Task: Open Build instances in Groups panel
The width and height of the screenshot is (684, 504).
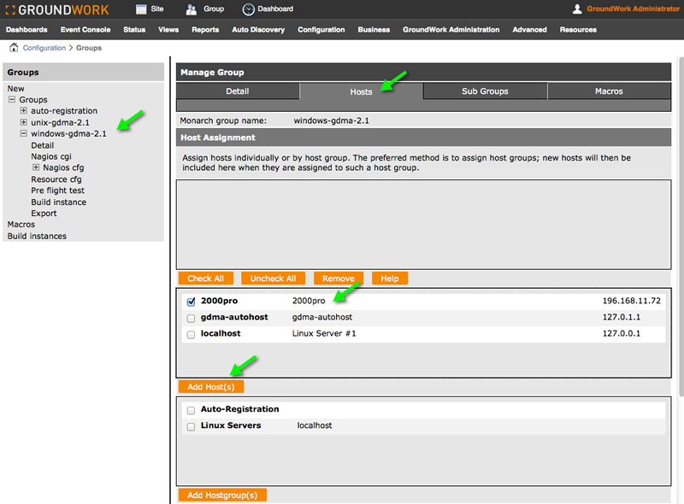Action: 37,236
